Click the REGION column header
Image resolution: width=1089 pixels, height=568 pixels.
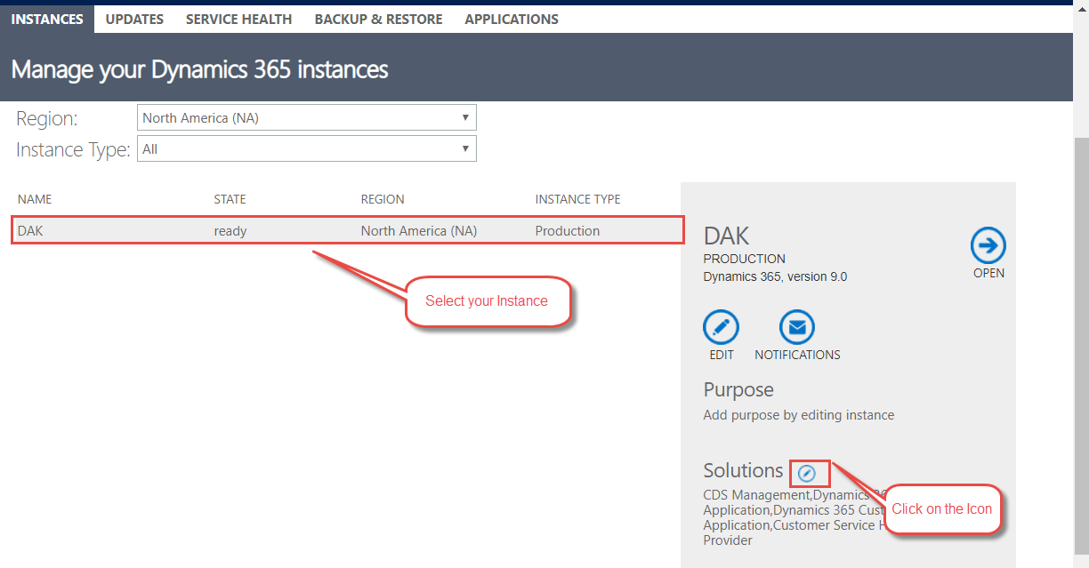point(383,199)
